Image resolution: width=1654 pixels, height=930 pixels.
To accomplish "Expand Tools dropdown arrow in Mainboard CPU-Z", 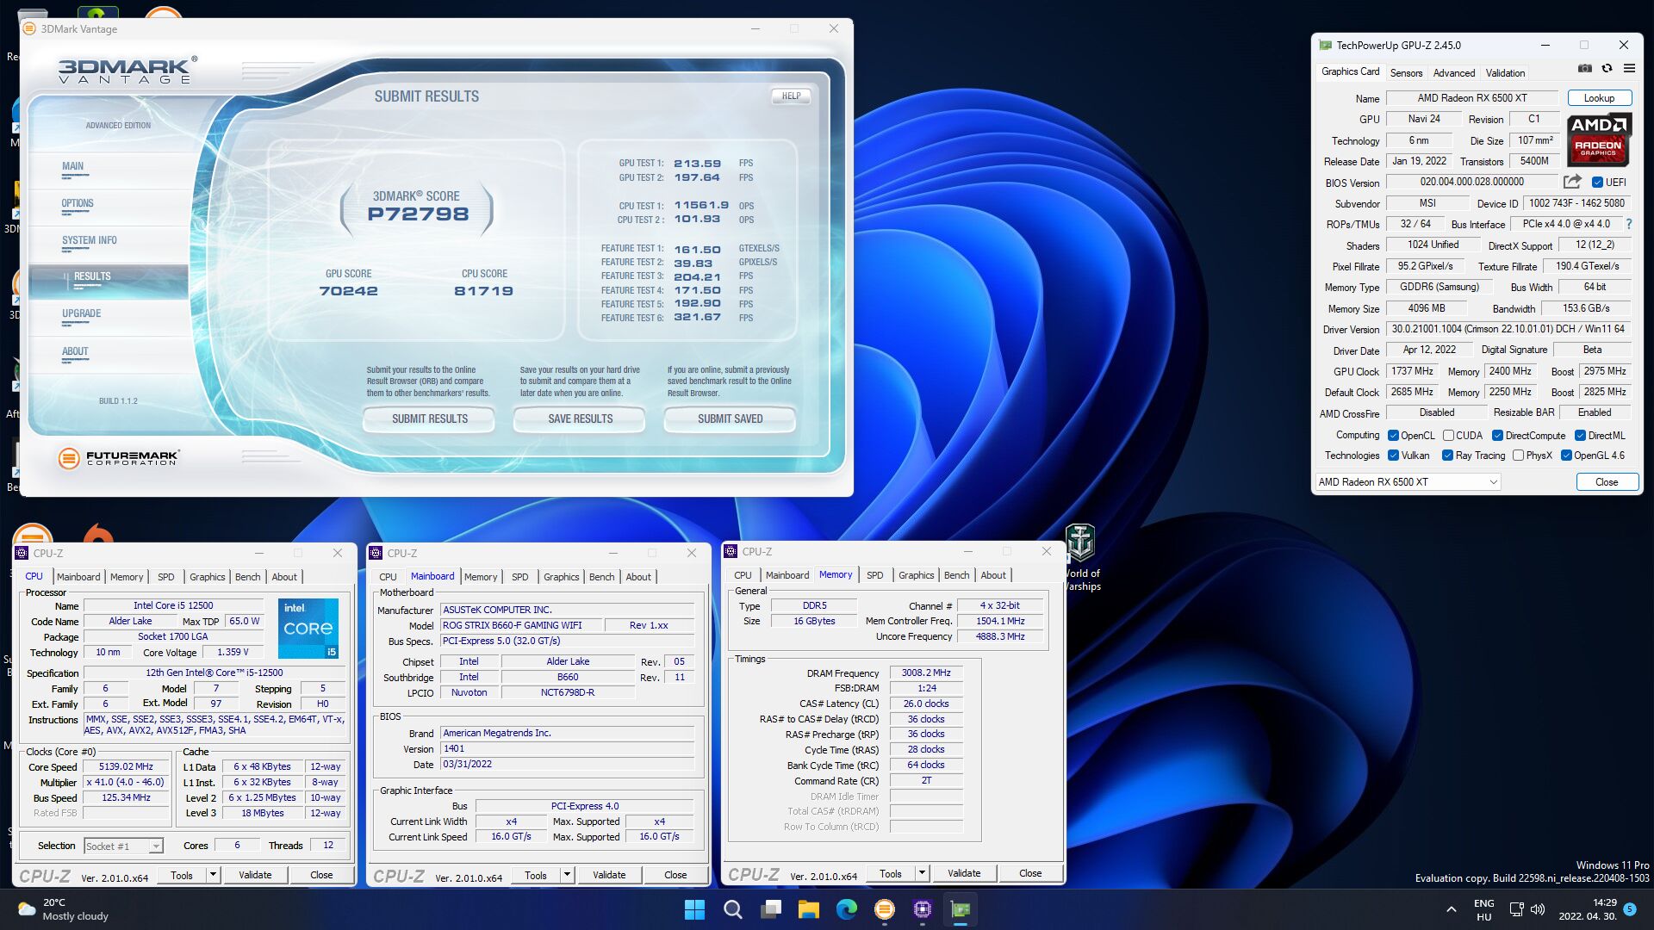I will (567, 875).
